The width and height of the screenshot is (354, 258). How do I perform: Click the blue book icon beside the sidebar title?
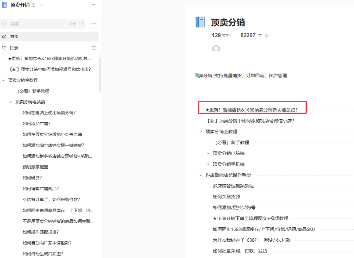pos(4,5)
